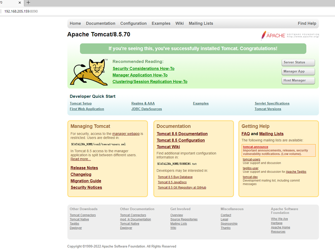Open Tomcat Connectors under Other Downloads
The width and height of the screenshot is (335, 252).
(83, 215)
